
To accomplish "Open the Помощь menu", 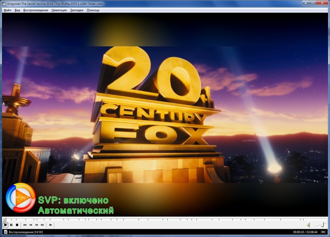I will pos(93,10).
